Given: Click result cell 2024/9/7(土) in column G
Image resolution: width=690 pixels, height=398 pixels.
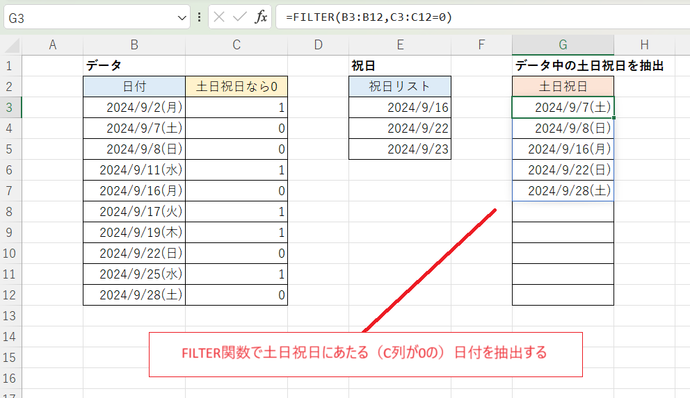Looking at the screenshot, I should (x=563, y=108).
